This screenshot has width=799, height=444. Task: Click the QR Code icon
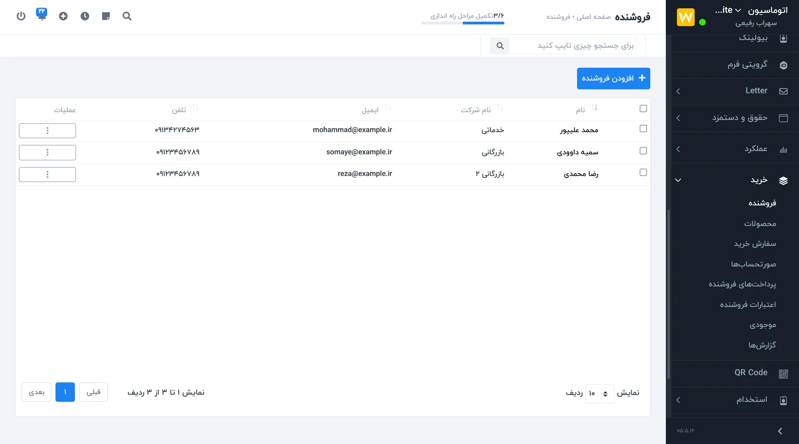(x=783, y=374)
